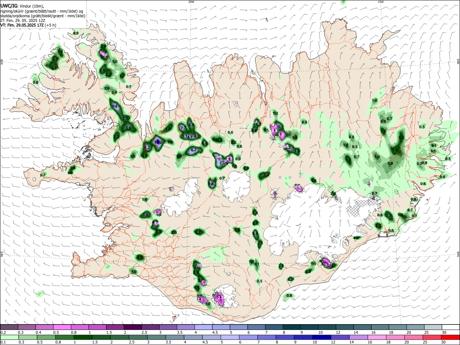Click the pale grey 25 swatch in top legend row

pyautogui.click(x=433, y=327)
